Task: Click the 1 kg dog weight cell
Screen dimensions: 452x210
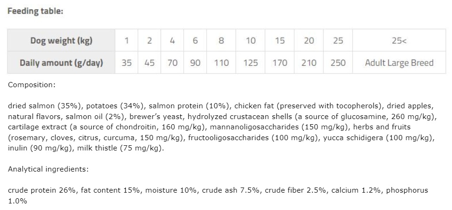Action: pyautogui.click(x=127, y=40)
